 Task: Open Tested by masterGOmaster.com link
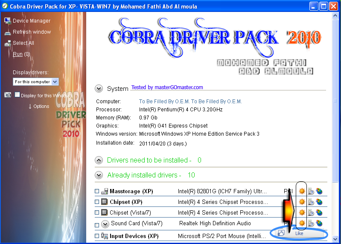[167, 87]
